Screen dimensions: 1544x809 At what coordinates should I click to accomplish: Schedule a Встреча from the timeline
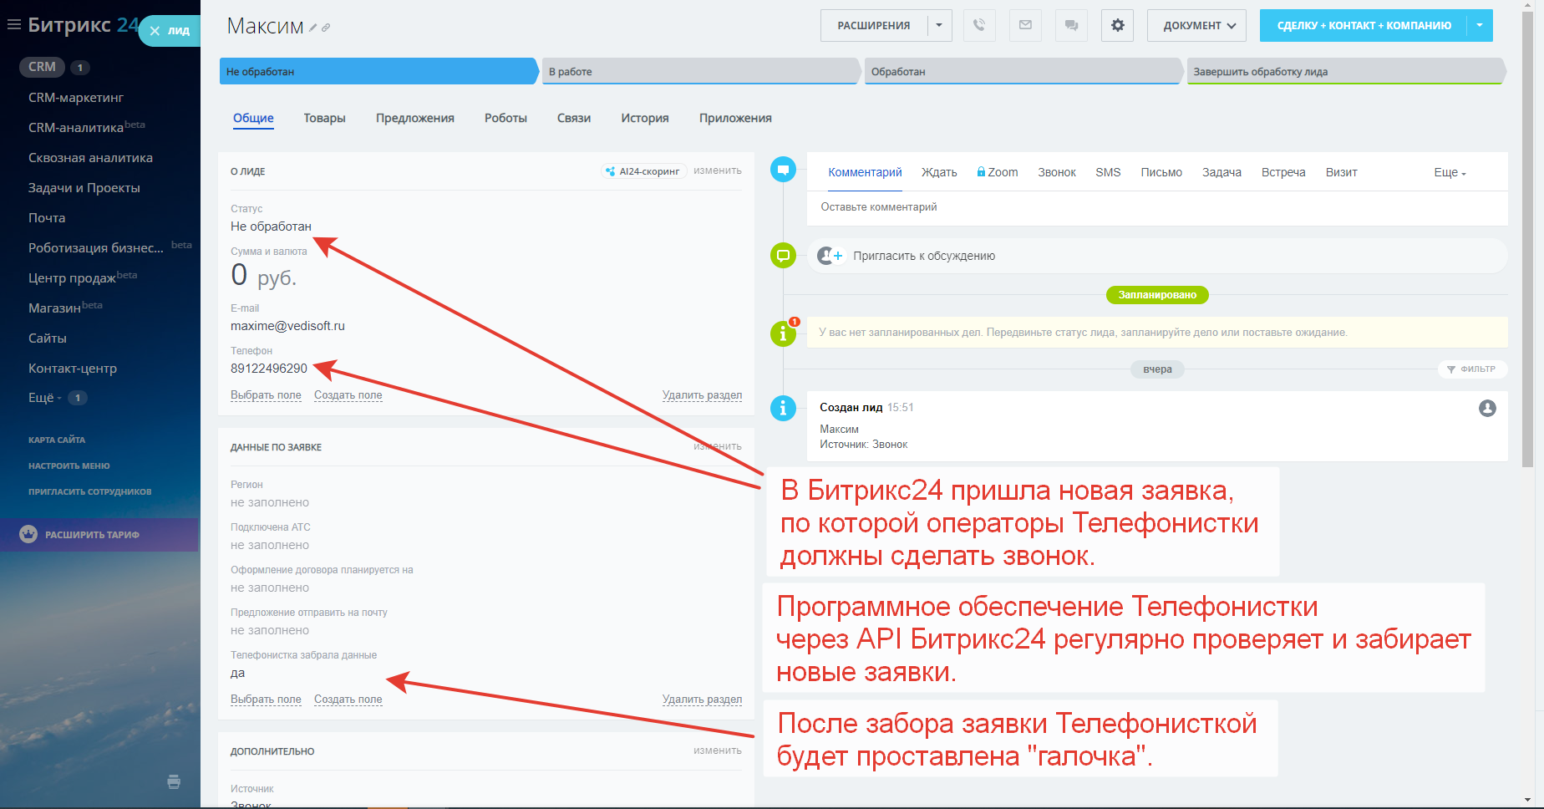[x=1283, y=172]
